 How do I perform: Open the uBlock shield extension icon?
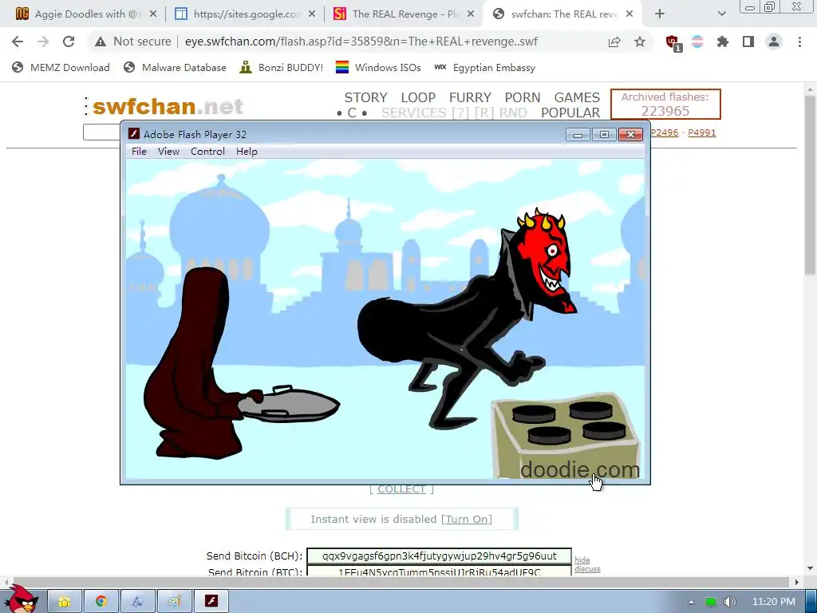673,43
